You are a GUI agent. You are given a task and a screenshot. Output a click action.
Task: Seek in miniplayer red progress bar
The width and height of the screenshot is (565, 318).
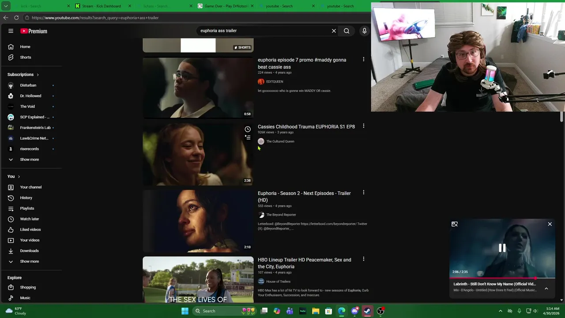pyautogui.click(x=502, y=278)
